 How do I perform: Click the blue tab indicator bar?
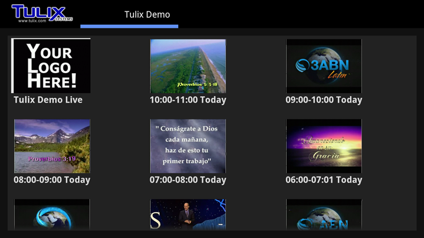(129, 27)
